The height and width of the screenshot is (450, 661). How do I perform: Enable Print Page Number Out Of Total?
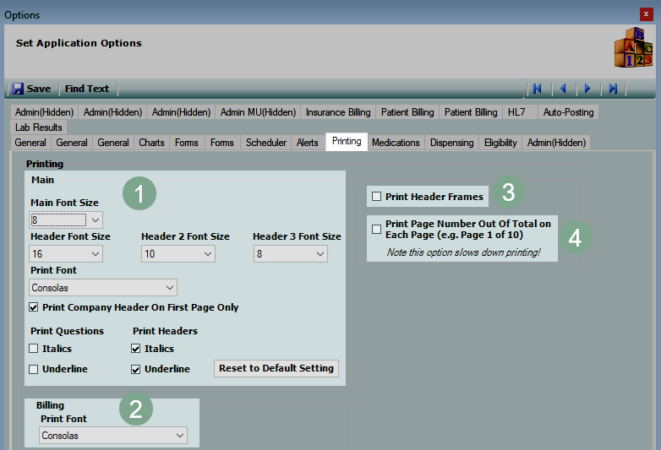tap(377, 230)
